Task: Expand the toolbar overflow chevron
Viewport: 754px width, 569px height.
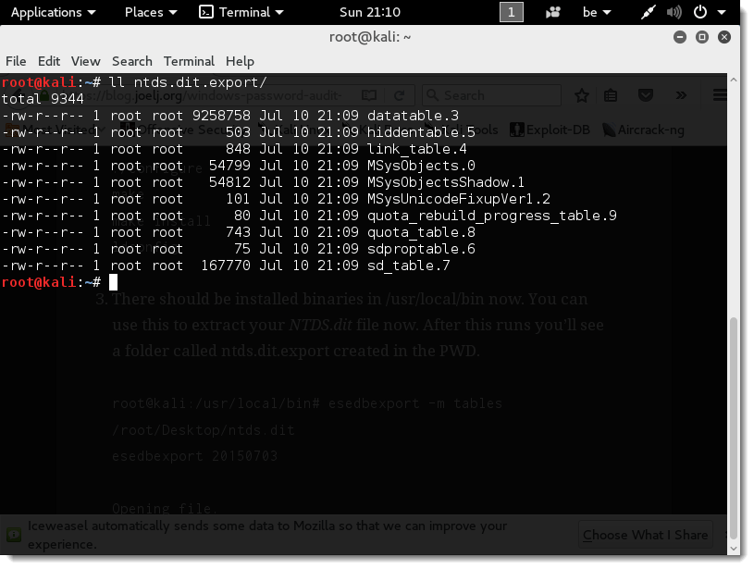Action: coord(682,95)
